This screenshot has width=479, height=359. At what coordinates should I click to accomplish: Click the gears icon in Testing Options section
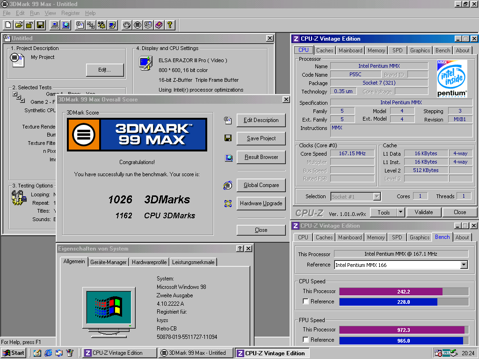[x=19, y=198]
